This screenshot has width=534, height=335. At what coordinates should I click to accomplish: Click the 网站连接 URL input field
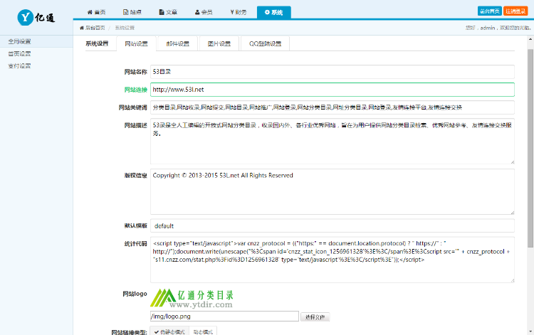click(333, 90)
